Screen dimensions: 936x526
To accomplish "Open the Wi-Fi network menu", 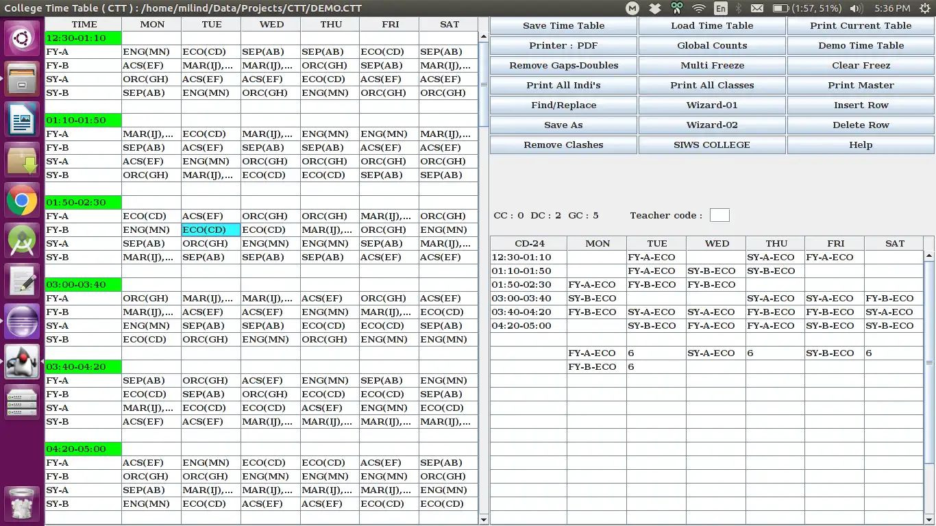I will (699, 8).
